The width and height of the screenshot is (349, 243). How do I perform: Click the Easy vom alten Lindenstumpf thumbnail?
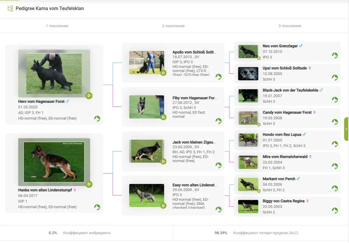tap(147, 195)
